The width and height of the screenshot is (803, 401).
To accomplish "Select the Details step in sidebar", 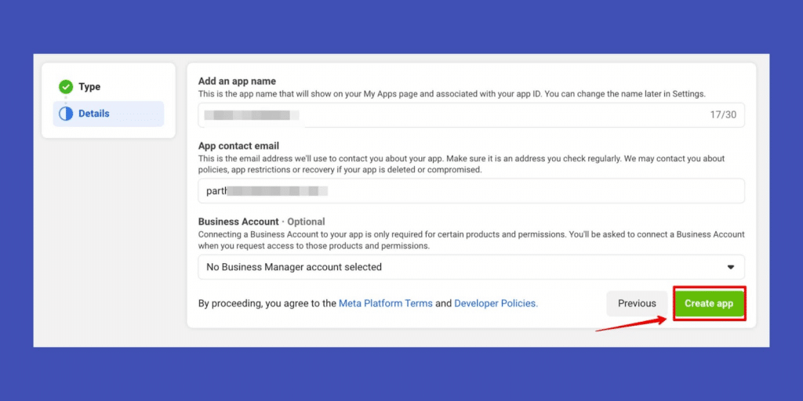I will (x=108, y=114).
